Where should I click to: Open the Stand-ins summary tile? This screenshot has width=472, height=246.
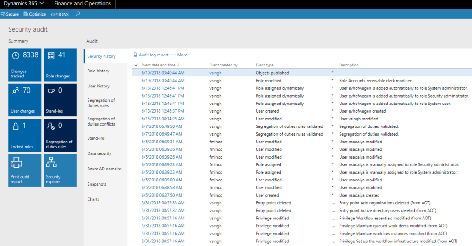[60, 100]
